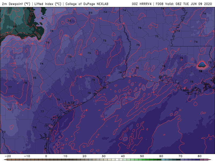Image resolution: width=215 pixels, height=161 pixels.
Task: Click the '00Z HRRRV4' model run text
Action: click(142, 4)
